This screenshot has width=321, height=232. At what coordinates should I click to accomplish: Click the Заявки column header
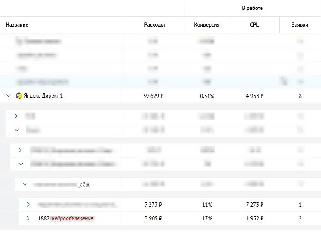click(300, 25)
